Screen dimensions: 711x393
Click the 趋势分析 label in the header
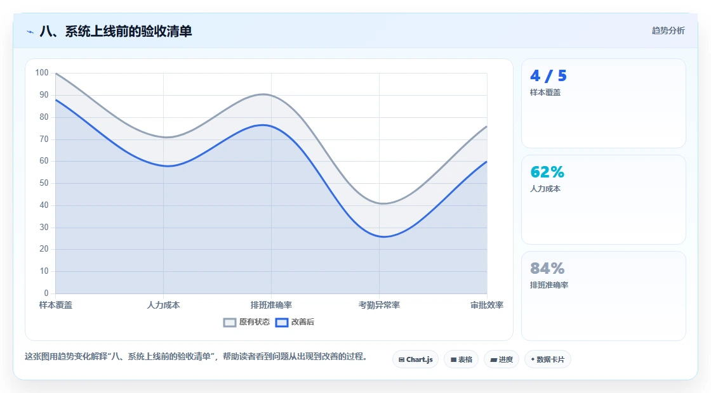tap(668, 31)
